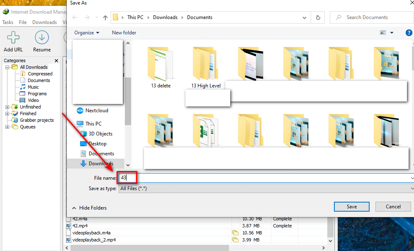
Task: Select the All Downloads category in IDM
Action: click(x=34, y=67)
